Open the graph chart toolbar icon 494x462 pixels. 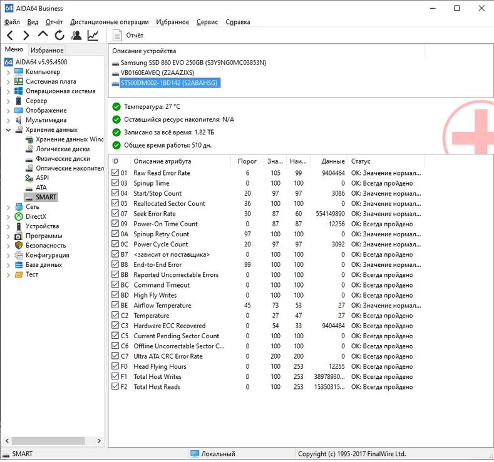[93, 35]
